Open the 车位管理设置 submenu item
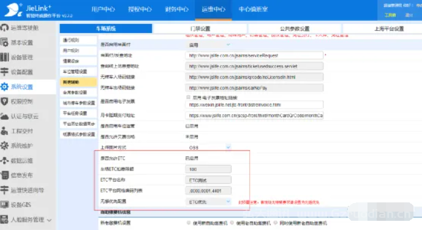This screenshot has width=422, height=230. pyautogui.click(x=78, y=72)
